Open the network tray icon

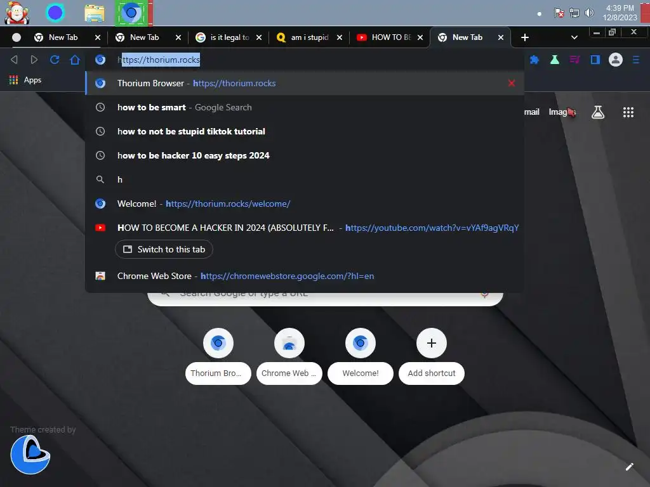[574, 13]
